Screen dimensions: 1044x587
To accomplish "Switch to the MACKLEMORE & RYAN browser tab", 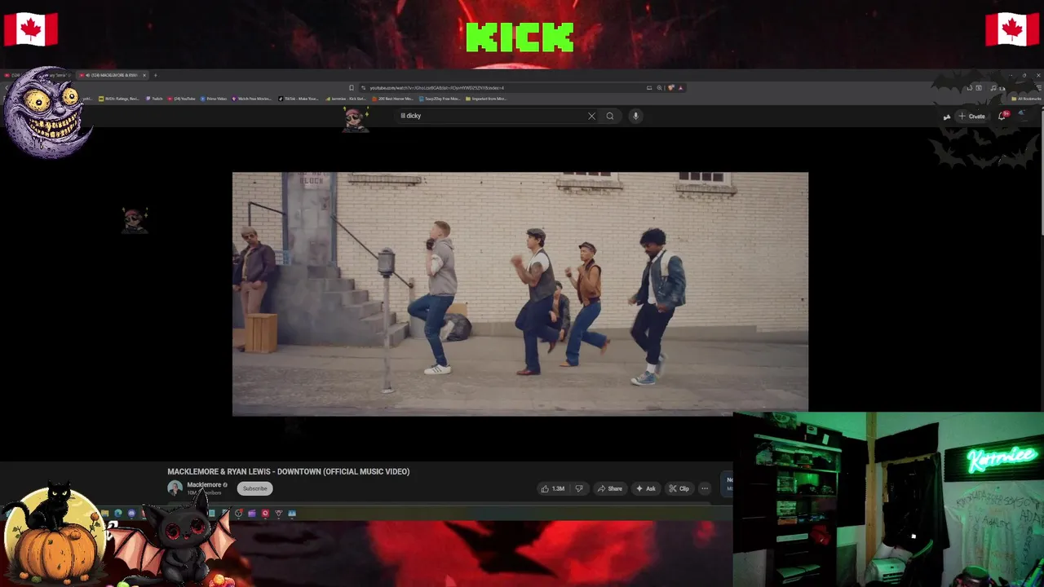I will click(113, 75).
